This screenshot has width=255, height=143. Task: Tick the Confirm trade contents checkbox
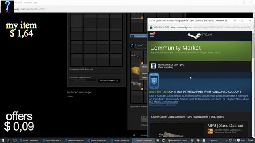132,36
